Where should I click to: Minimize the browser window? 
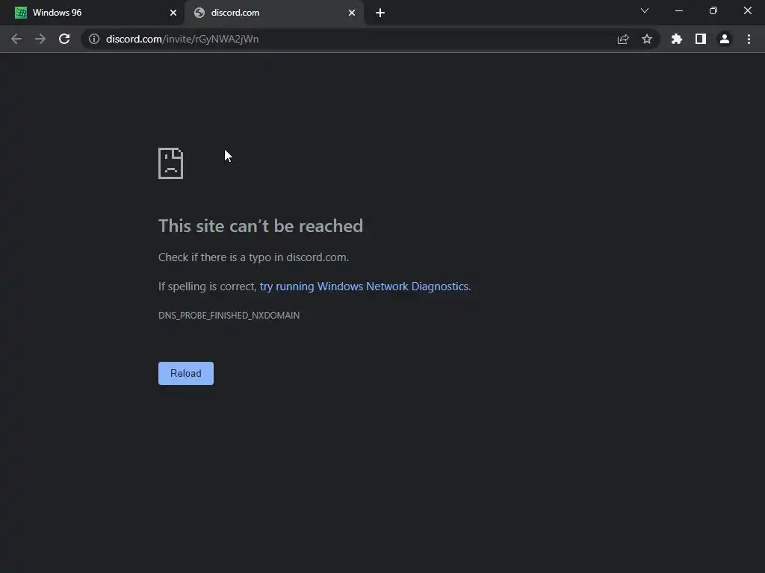coord(678,10)
